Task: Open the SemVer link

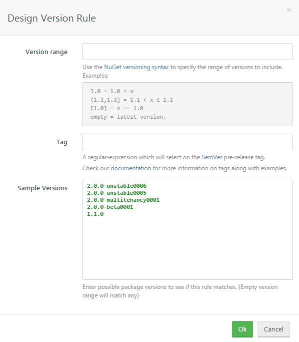Action: point(211,157)
